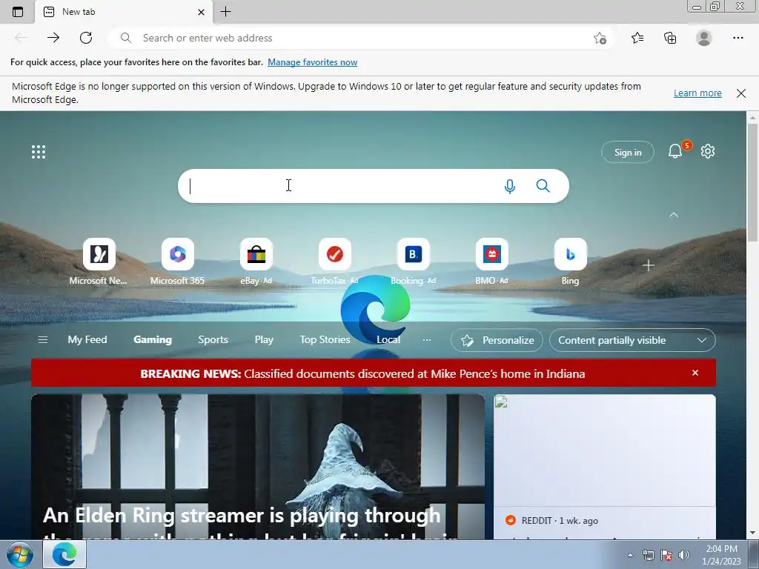Open the Bing quick link tile

570,262
